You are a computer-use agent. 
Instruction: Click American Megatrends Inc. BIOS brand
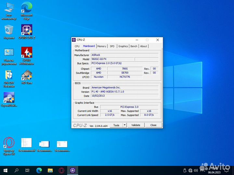tap(124, 87)
